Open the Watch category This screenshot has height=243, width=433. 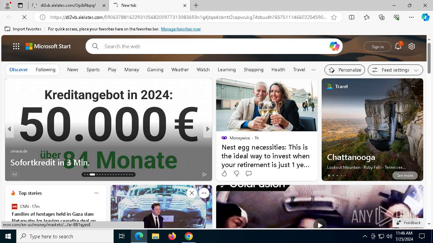203,70
